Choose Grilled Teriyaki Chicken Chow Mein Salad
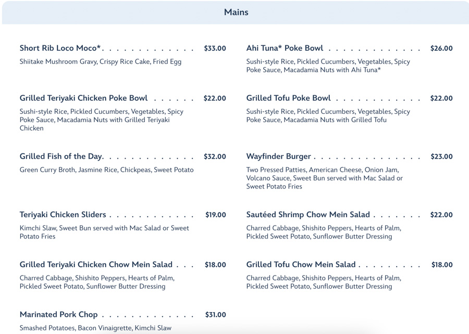469x334 pixels. tap(96, 265)
